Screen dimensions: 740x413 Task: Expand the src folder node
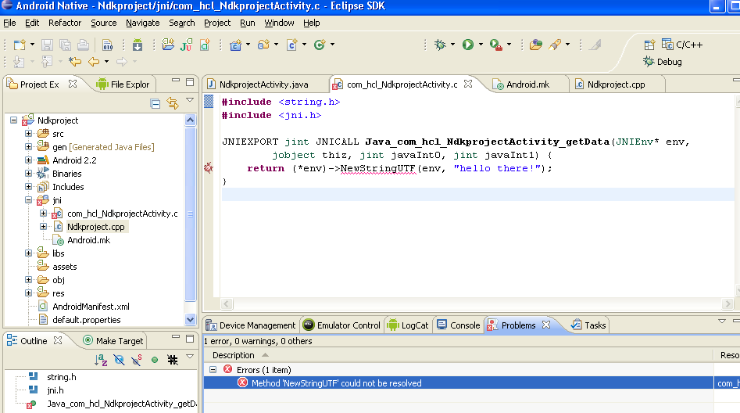coord(28,133)
